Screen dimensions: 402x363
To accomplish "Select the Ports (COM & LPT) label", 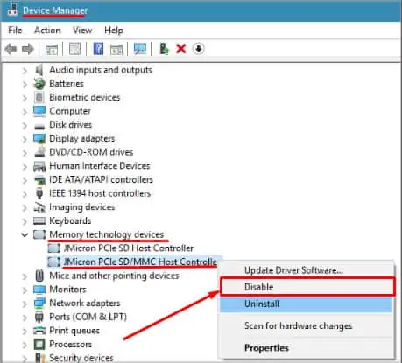I will [88, 317].
